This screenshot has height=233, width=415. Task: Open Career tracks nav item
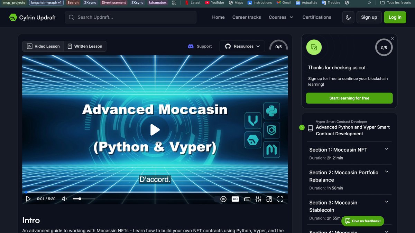(247, 17)
